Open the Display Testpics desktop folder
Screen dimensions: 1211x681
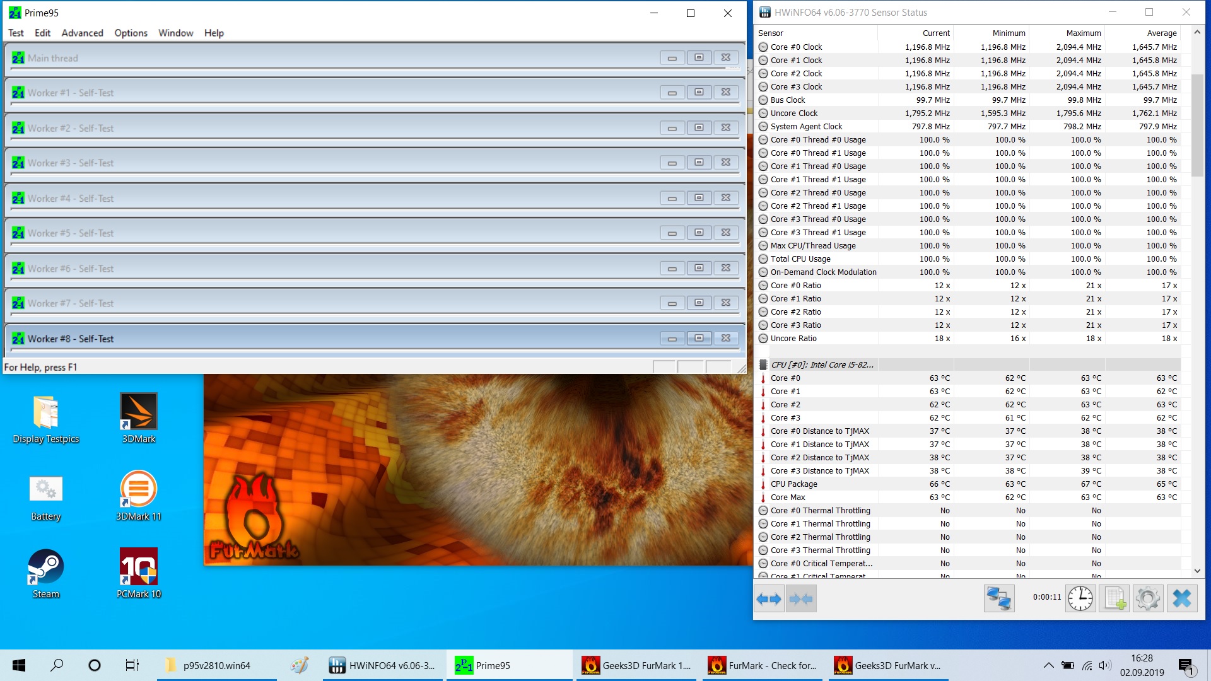(46, 419)
